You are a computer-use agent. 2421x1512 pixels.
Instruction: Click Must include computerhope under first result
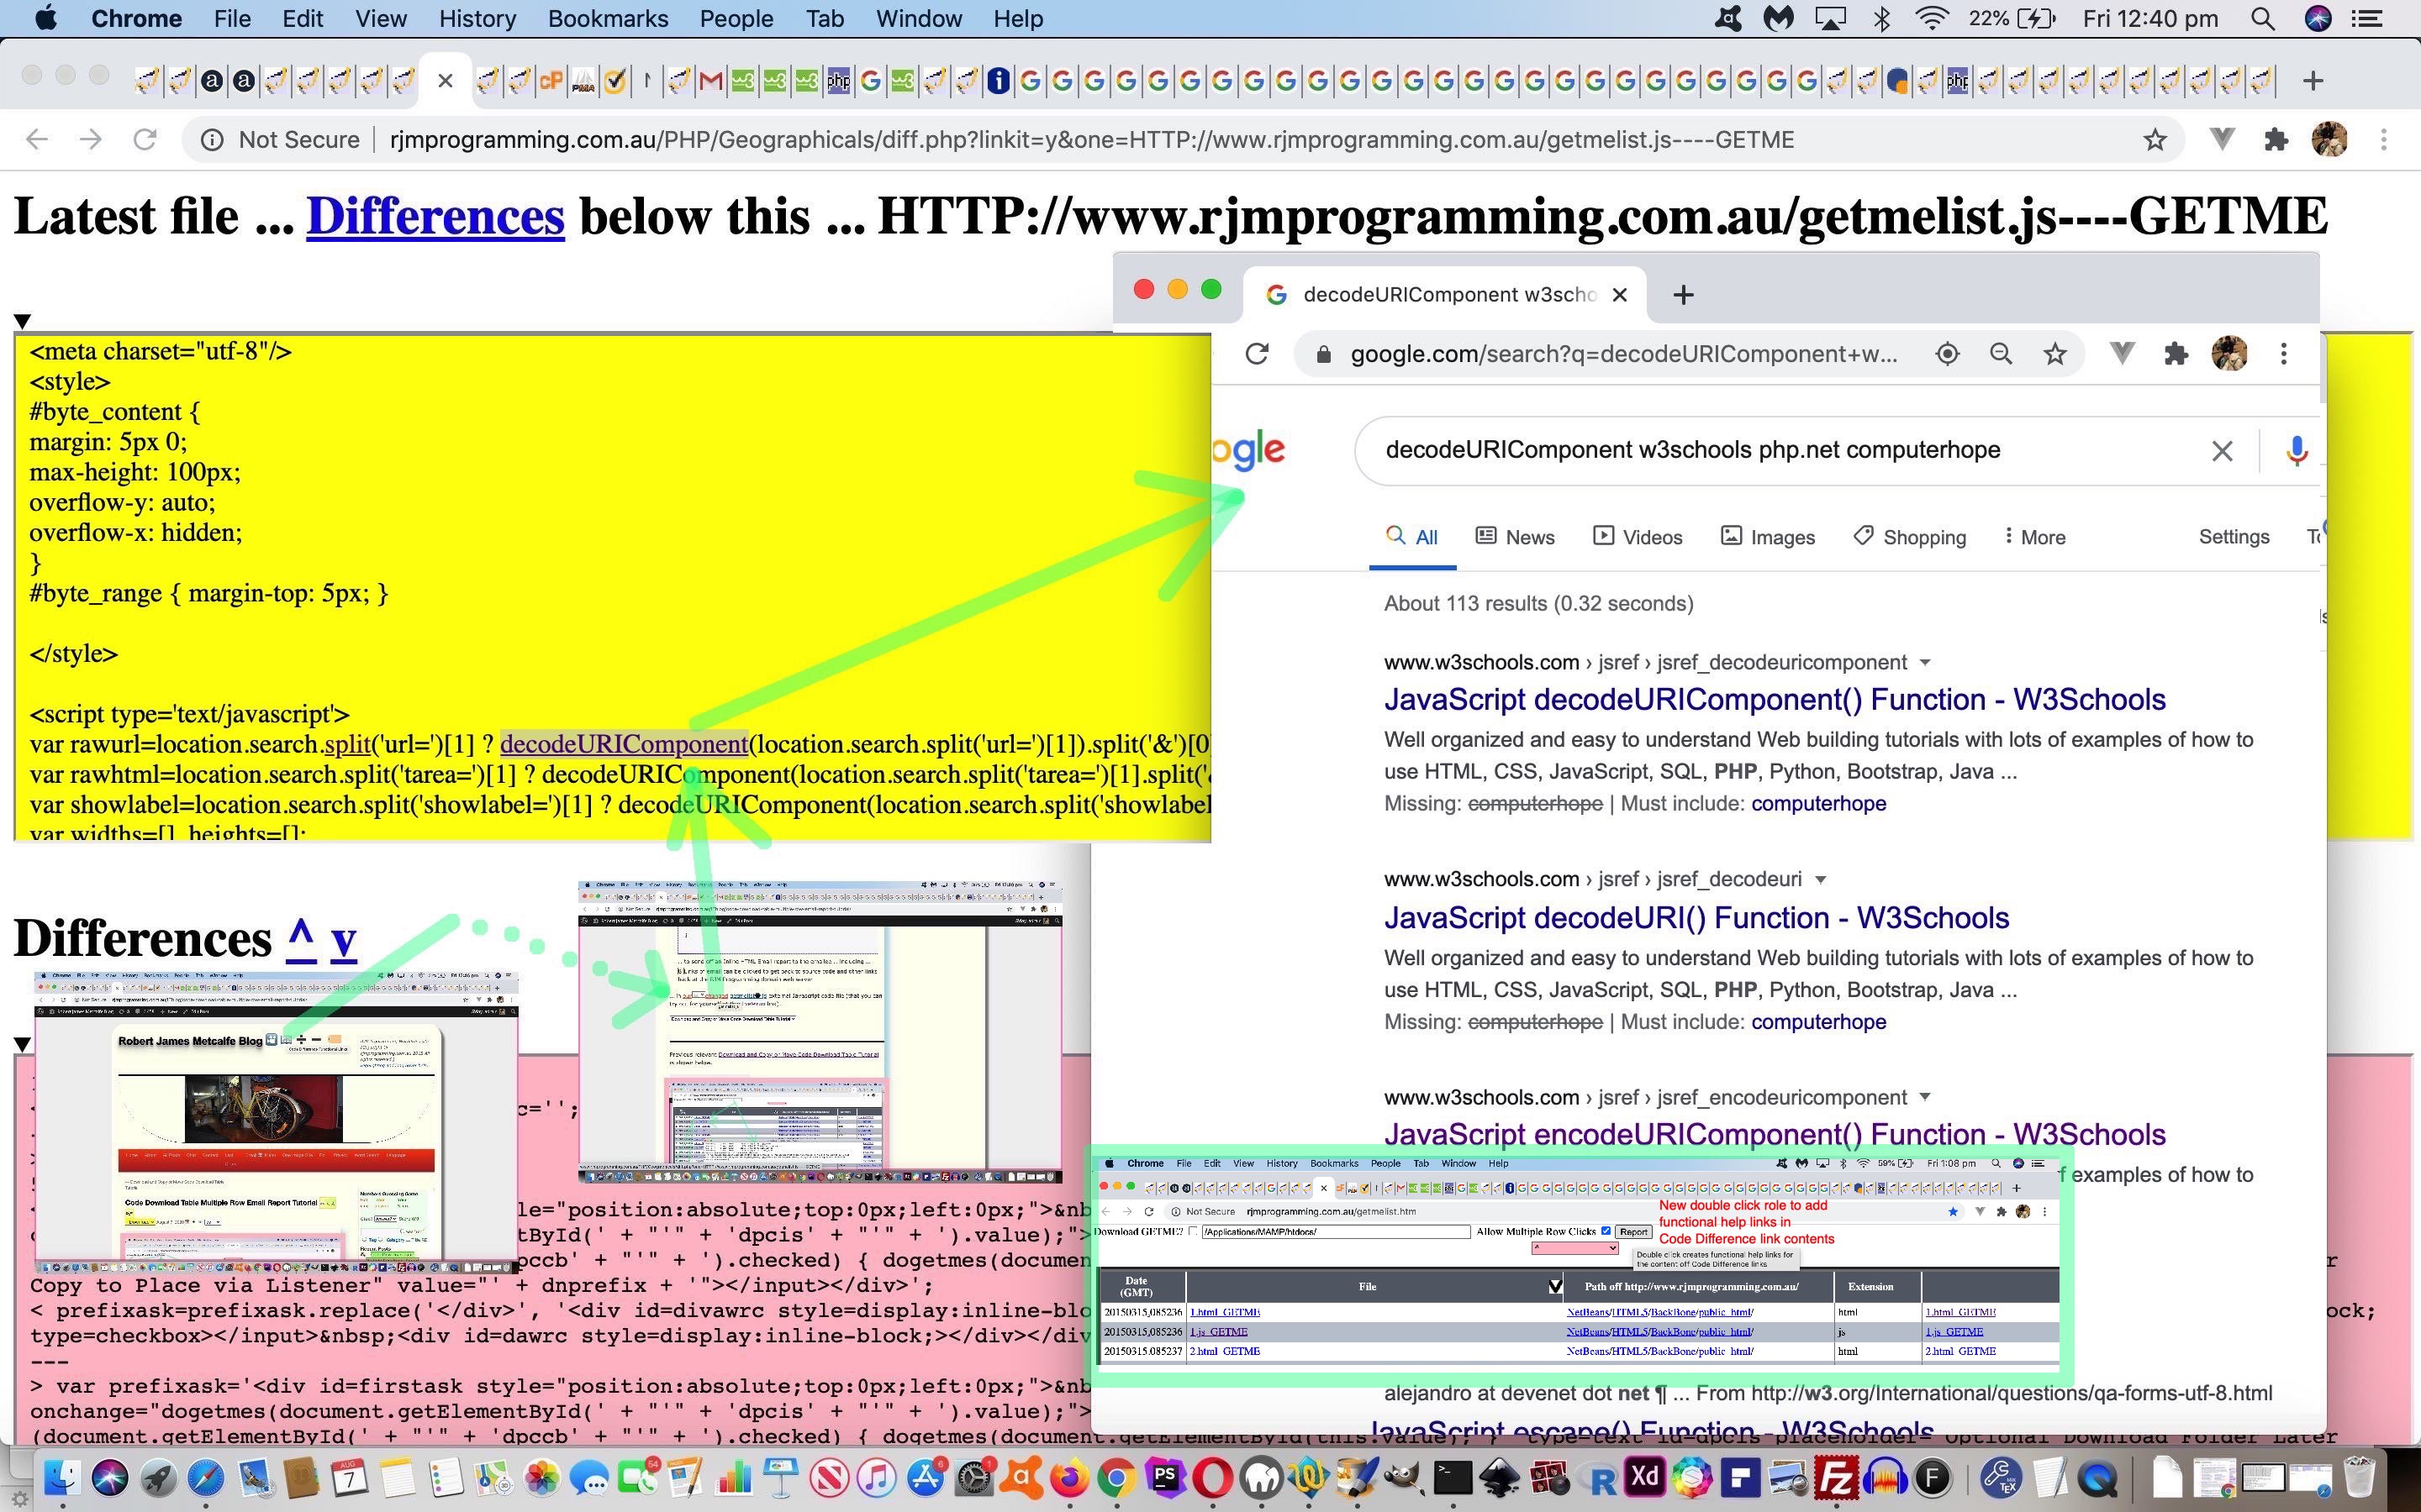point(1817,804)
